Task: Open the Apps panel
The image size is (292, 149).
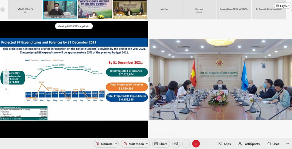Action: 224,144
